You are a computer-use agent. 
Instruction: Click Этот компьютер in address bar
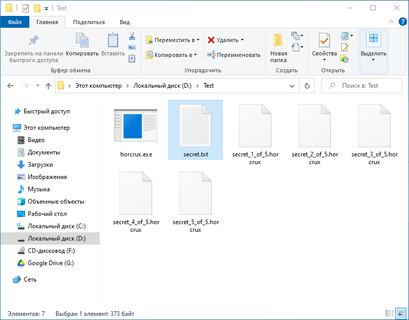98,86
